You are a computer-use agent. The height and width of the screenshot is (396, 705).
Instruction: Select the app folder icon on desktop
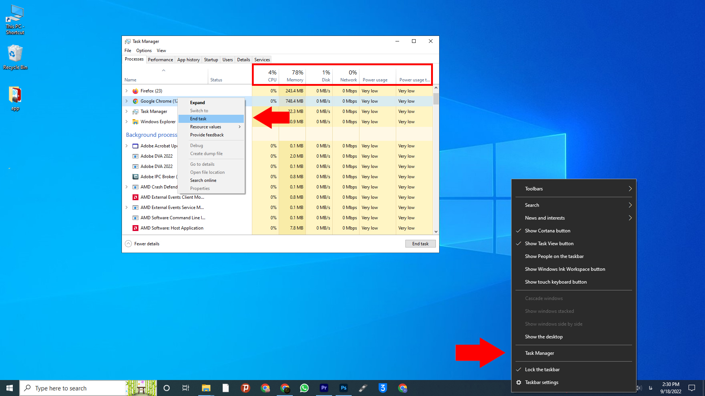pos(15,98)
